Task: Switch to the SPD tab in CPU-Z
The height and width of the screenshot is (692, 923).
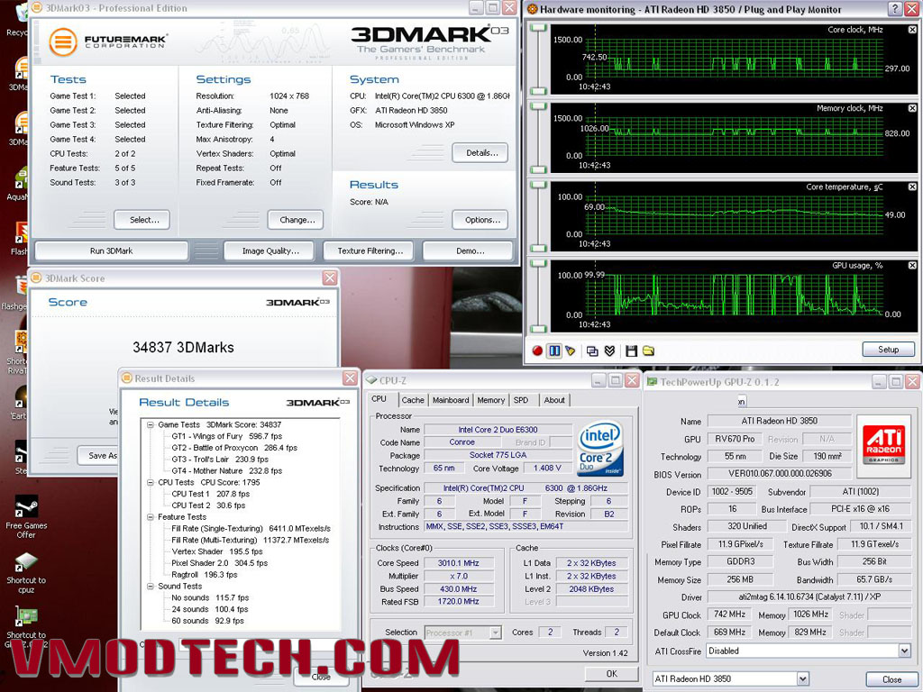Action: tap(521, 400)
